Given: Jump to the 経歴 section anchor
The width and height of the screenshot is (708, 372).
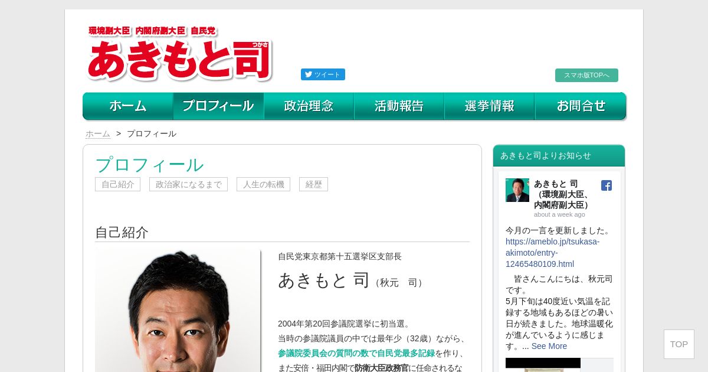Looking at the screenshot, I should tap(313, 184).
